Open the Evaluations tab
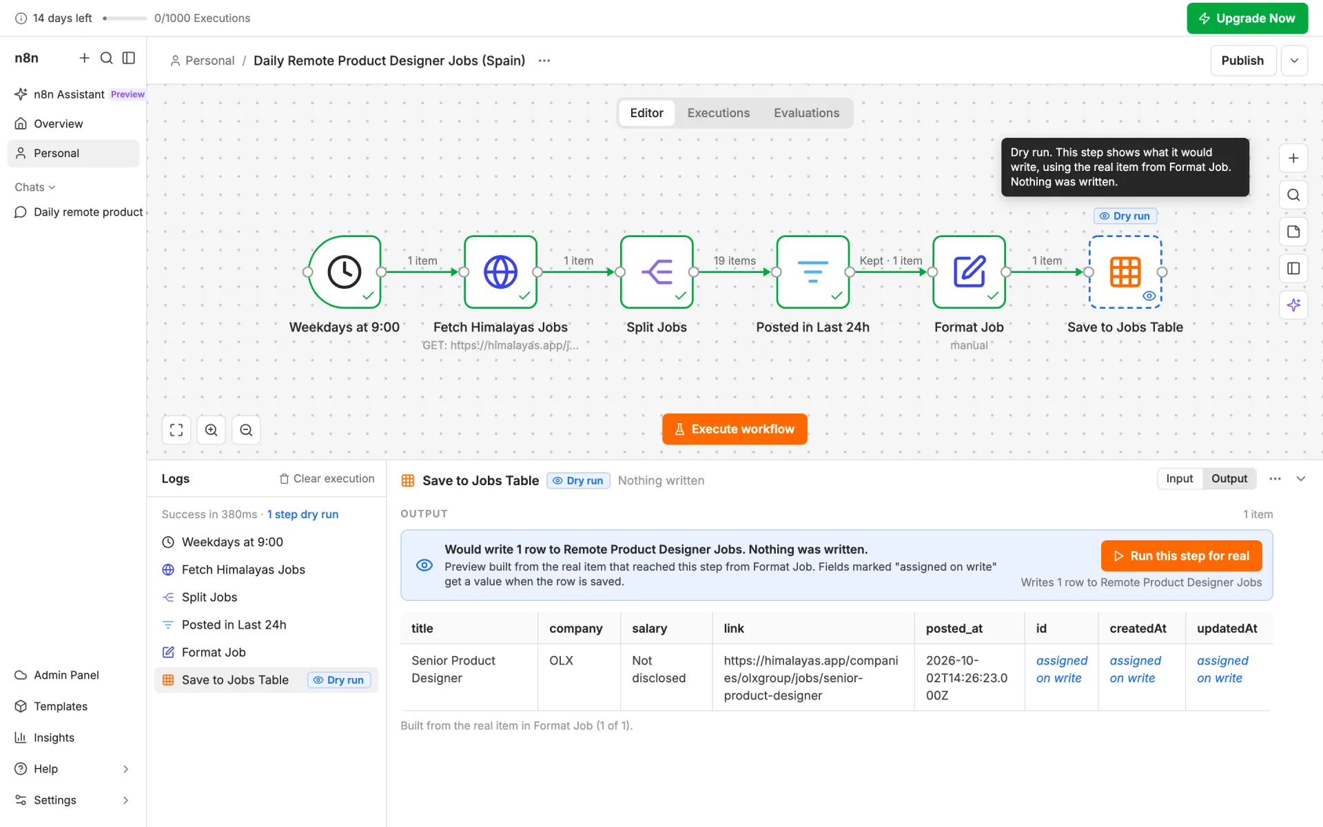This screenshot has width=1323, height=827. [806, 113]
